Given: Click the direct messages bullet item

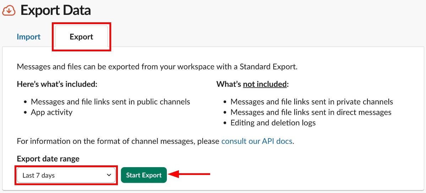Looking at the screenshot, I should pos(311,112).
